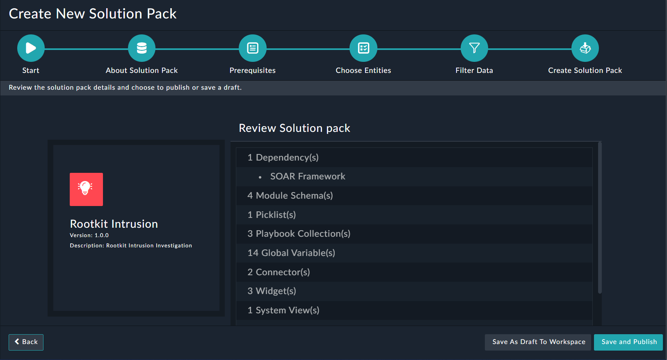The image size is (667, 360).
Task: Expand the 2 Connector(s) row
Action: [414, 272]
